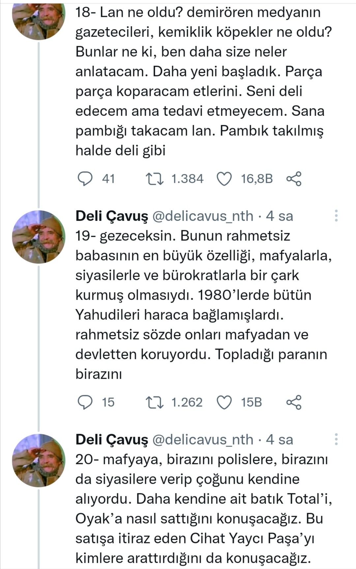
Task: Reply to tweet 19 with 15 comments
Action: (85, 402)
